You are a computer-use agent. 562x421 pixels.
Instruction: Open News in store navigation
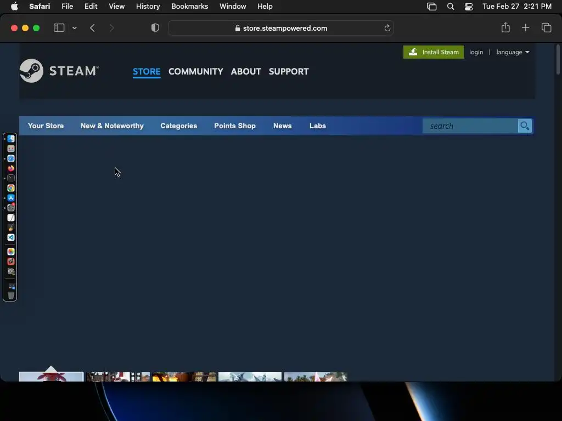point(283,126)
